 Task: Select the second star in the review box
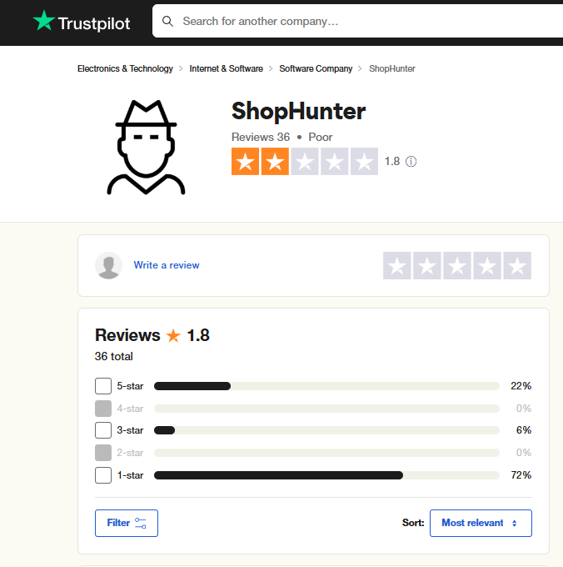[x=427, y=265]
